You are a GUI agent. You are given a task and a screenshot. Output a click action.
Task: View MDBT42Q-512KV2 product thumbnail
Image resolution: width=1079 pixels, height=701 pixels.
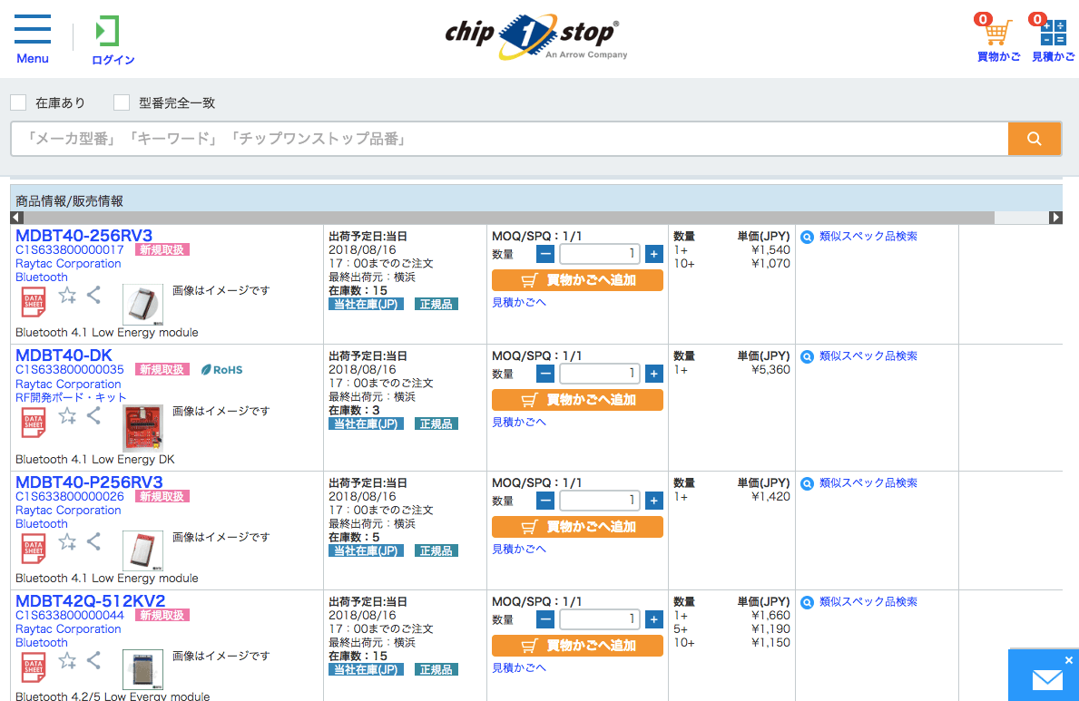[x=143, y=669]
